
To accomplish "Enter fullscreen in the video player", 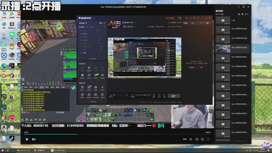I will [208, 139].
